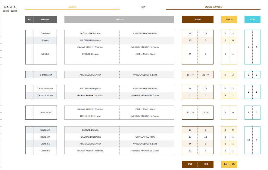Click the 15 total points cell
This screenshot has width=268, height=170.
[233, 164]
